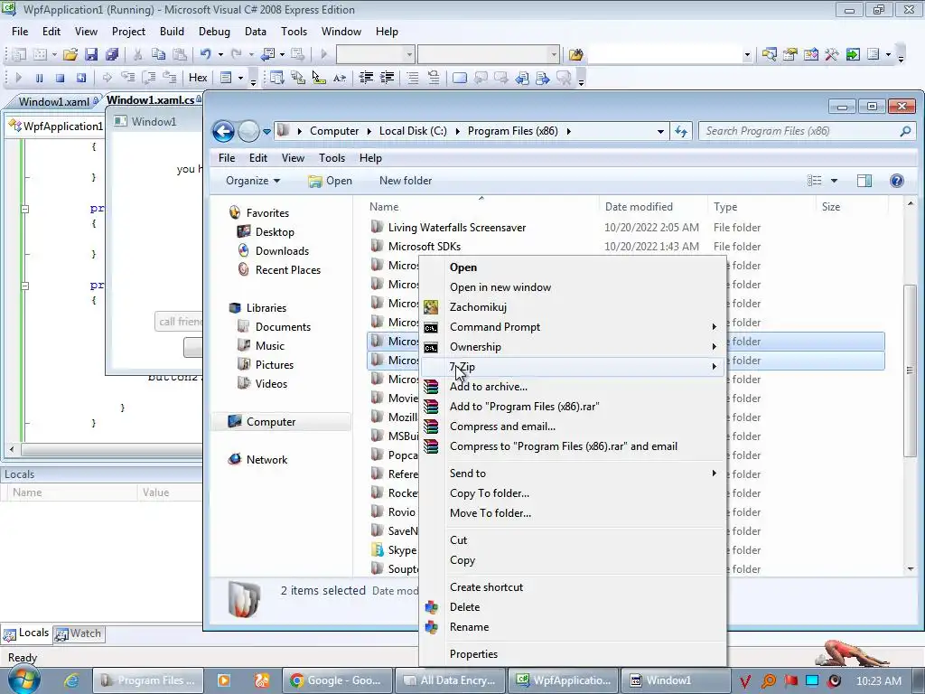Click the Explorer view mode icon
The width and height of the screenshot is (925, 694).
(x=815, y=181)
